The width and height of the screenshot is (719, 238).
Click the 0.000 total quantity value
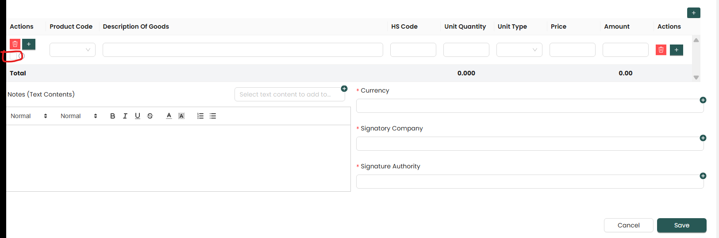click(x=466, y=73)
